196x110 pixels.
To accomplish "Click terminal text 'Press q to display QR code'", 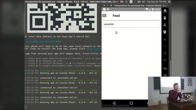I will coord(46,61).
